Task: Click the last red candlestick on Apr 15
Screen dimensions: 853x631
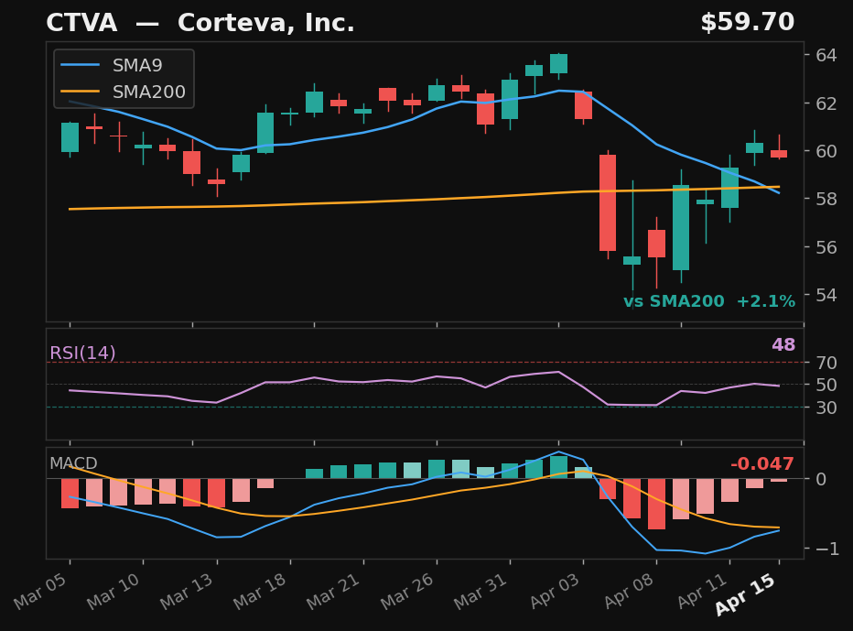Action: 779,154
